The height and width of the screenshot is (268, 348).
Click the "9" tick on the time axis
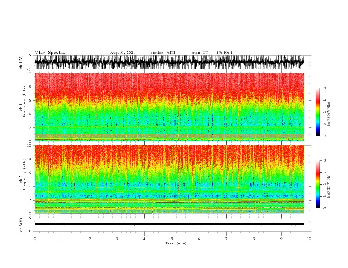tap(281, 239)
